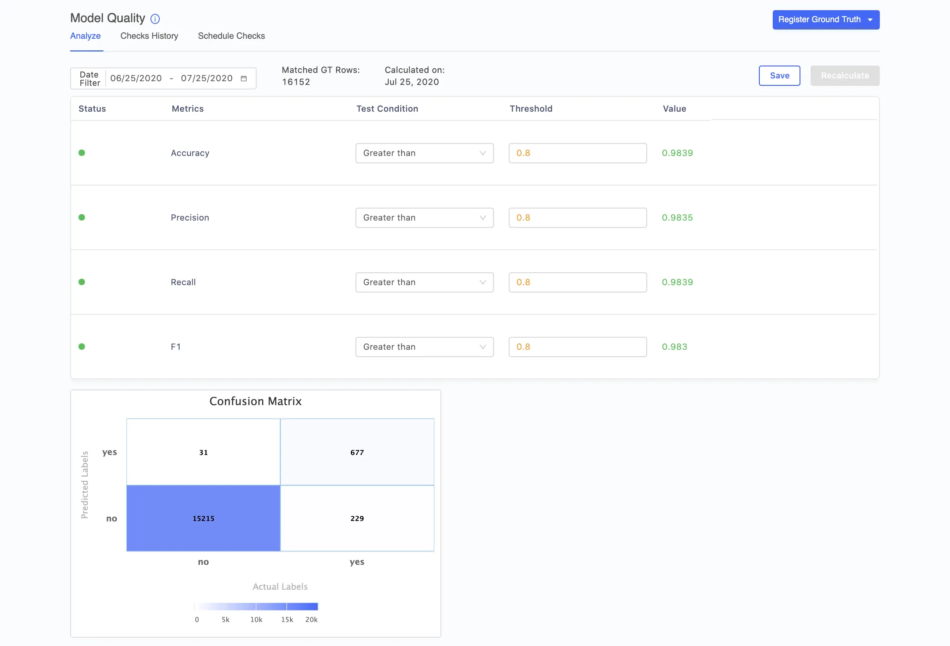Open Accuracy test condition dropdown
This screenshot has width=950, height=646.
pyautogui.click(x=424, y=153)
